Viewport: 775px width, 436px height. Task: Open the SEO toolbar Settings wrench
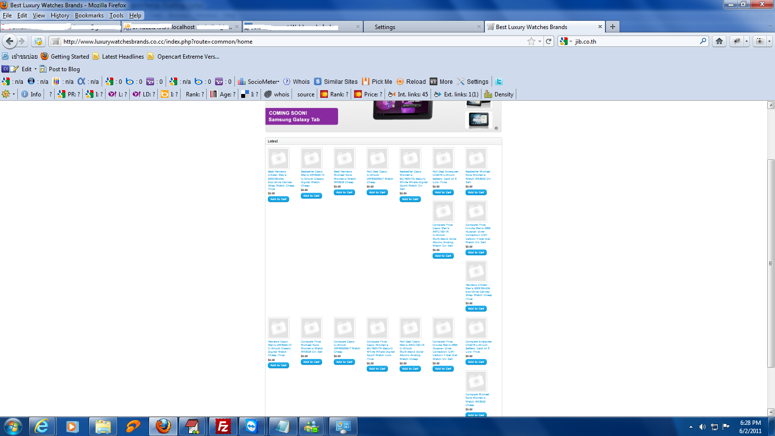pyautogui.click(x=473, y=82)
